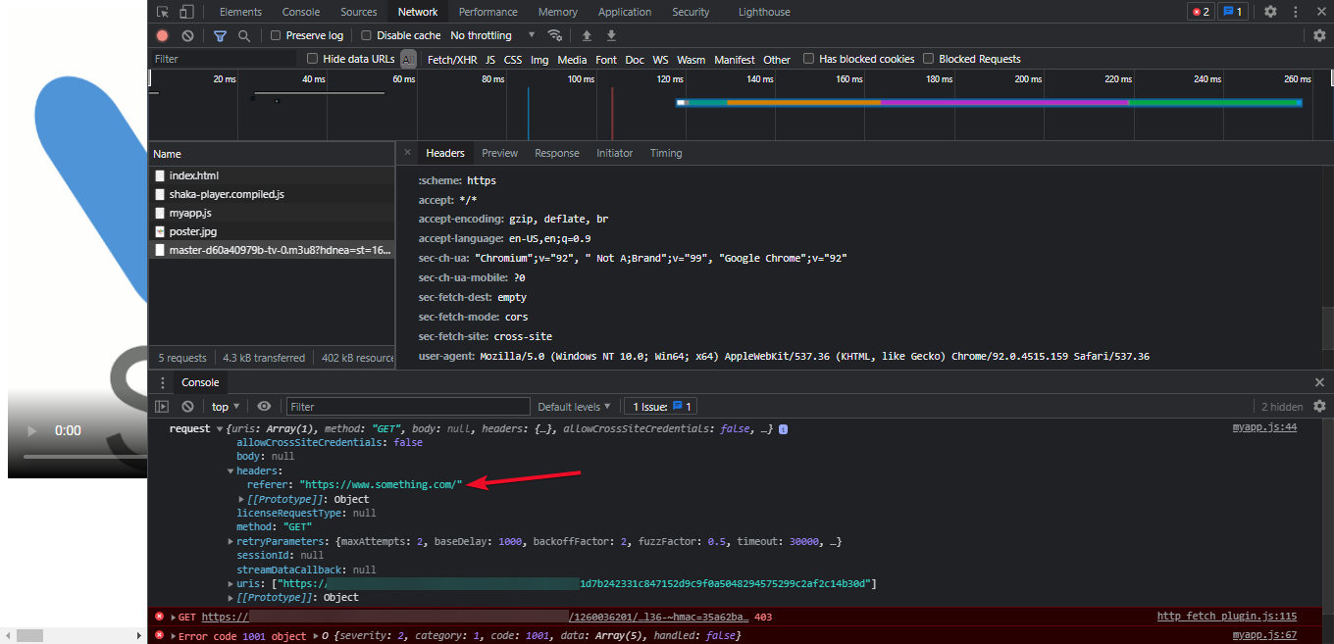Open the No throttling dropdown
Screen dimensions: 1334x644
click(493, 35)
